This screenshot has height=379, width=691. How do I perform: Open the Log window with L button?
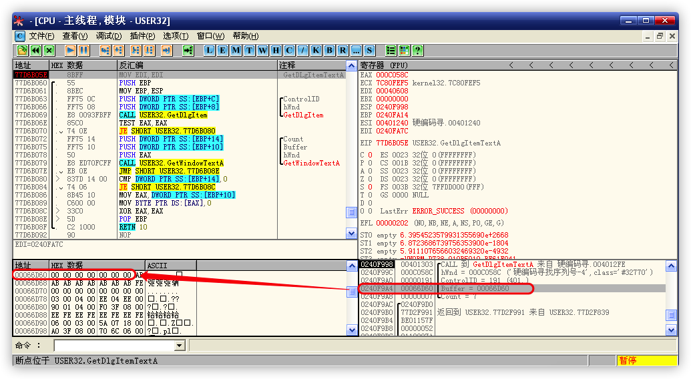pos(210,50)
